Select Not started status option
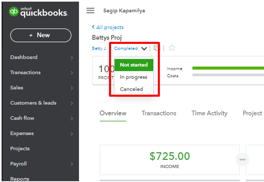Image resolution: width=264 pixels, height=182 pixels. pos(134,65)
